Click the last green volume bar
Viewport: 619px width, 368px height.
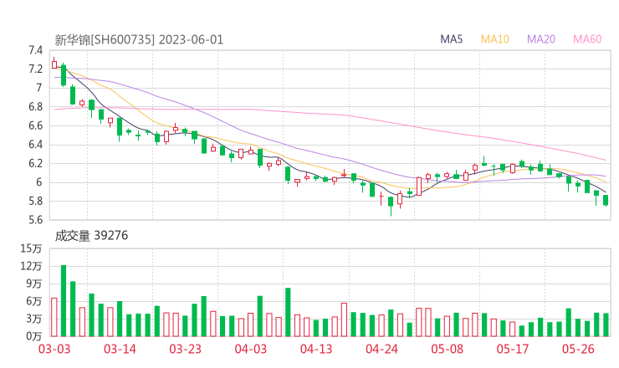point(606,325)
